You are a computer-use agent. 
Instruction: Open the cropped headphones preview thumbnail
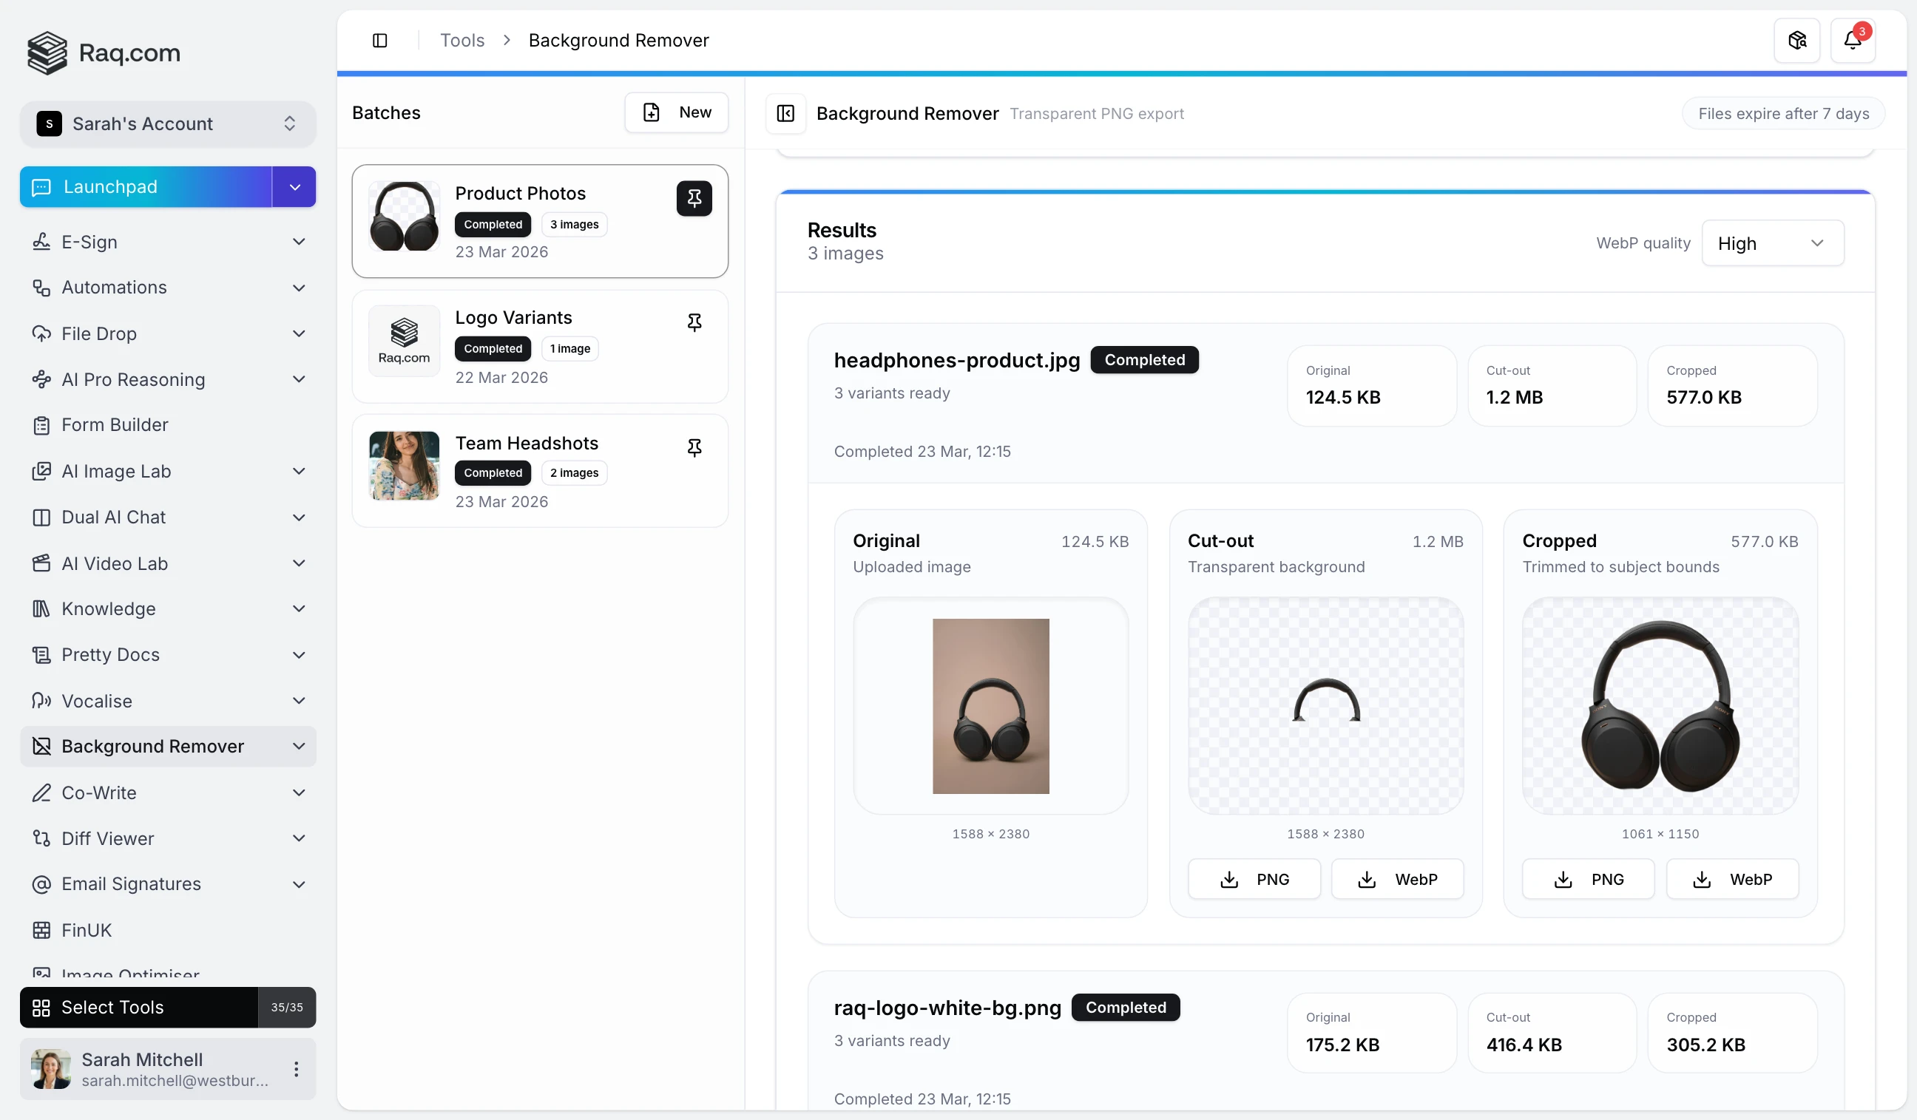point(1660,705)
